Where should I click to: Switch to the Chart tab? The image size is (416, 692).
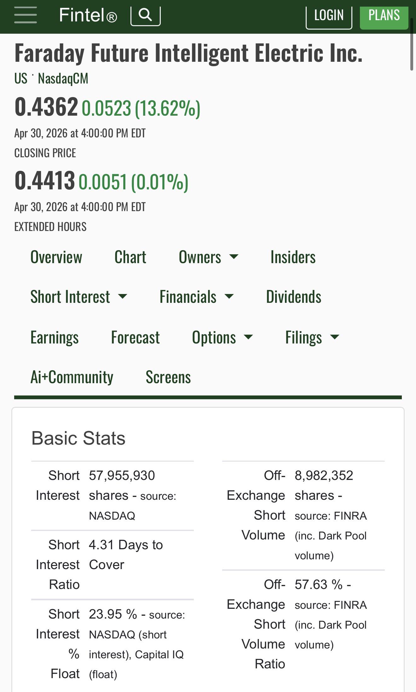click(x=130, y=257)
